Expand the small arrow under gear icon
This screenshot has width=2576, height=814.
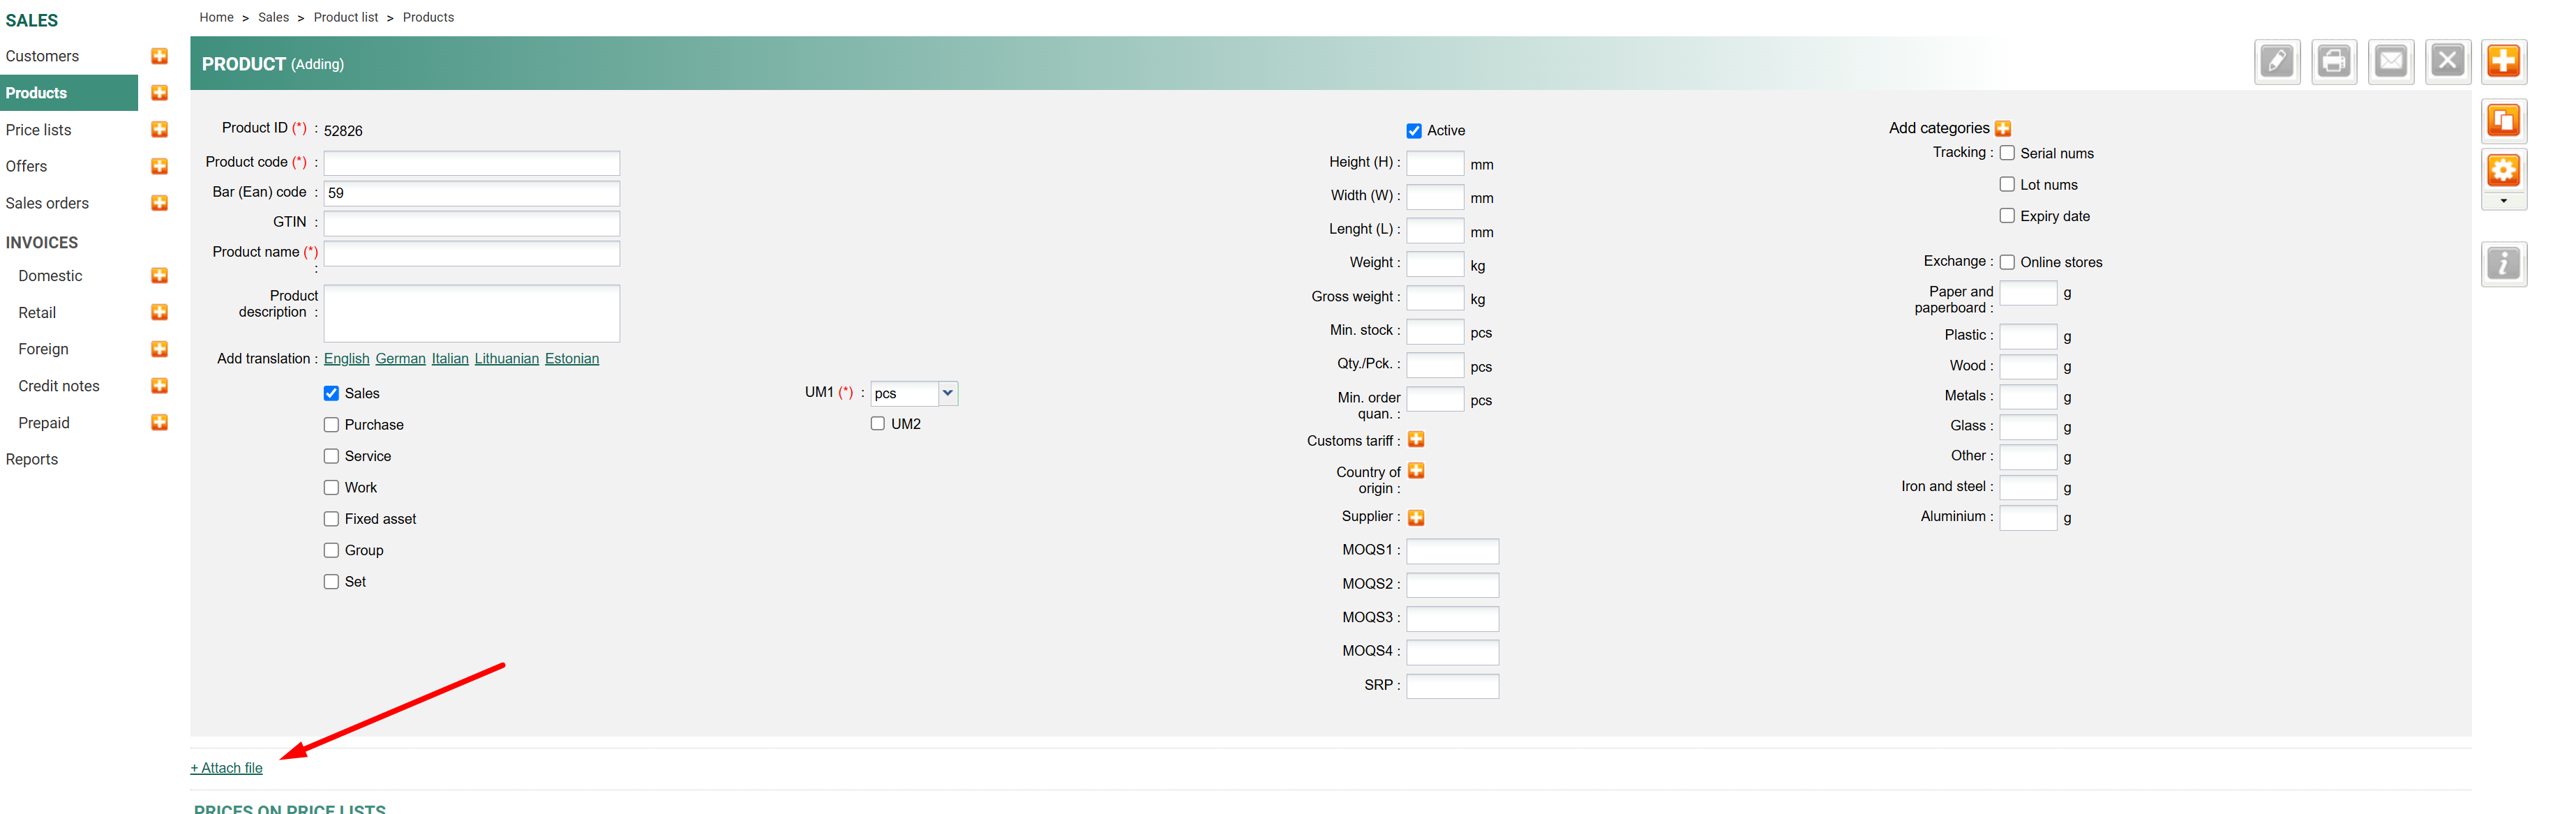pyautogui.click(x=2503, y=201)
